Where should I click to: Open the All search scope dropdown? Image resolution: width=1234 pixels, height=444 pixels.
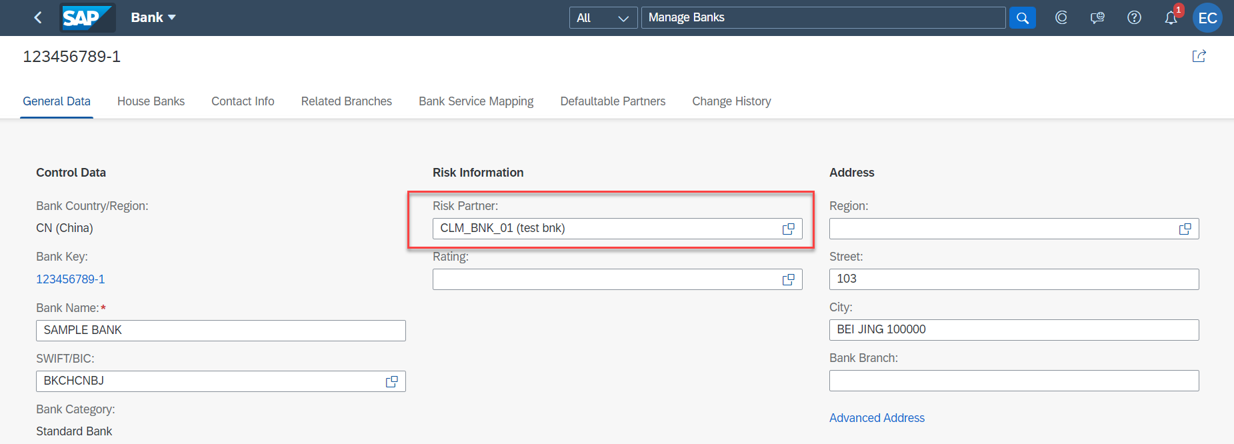(603, 18)
